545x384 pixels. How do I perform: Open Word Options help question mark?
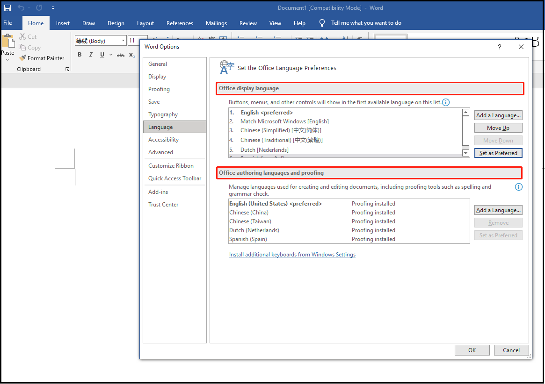[x=499, y=47]
